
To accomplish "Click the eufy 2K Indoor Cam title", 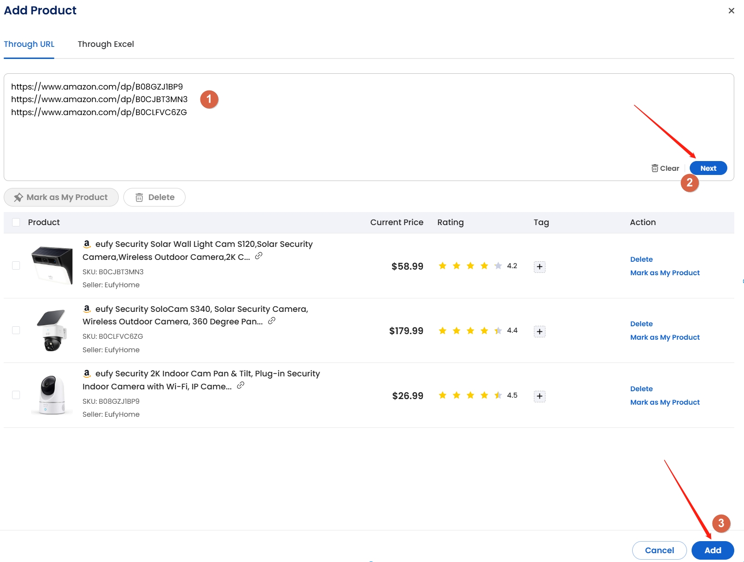I will pyautogui.click(x=201, y=380).
